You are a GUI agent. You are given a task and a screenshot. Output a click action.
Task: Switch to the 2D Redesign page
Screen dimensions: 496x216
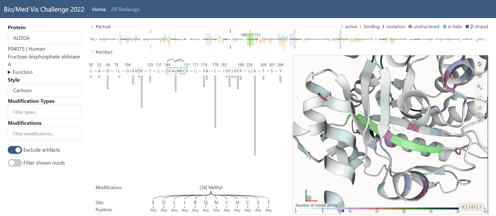click(125, 9)
